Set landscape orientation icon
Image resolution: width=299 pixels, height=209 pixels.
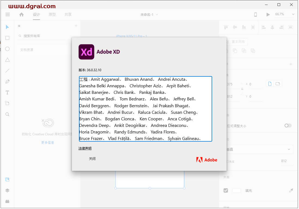point(278,84)
